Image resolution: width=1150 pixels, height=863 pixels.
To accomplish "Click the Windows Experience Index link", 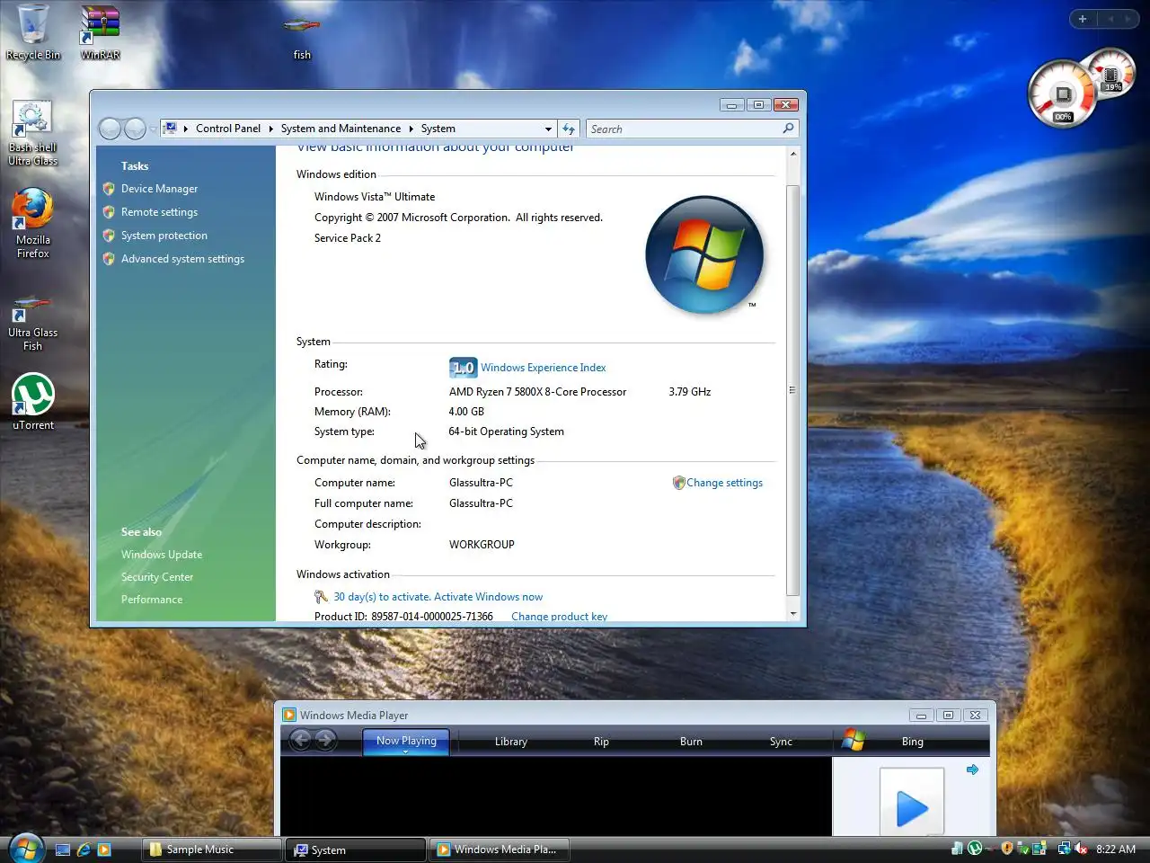I will (543, 368).
